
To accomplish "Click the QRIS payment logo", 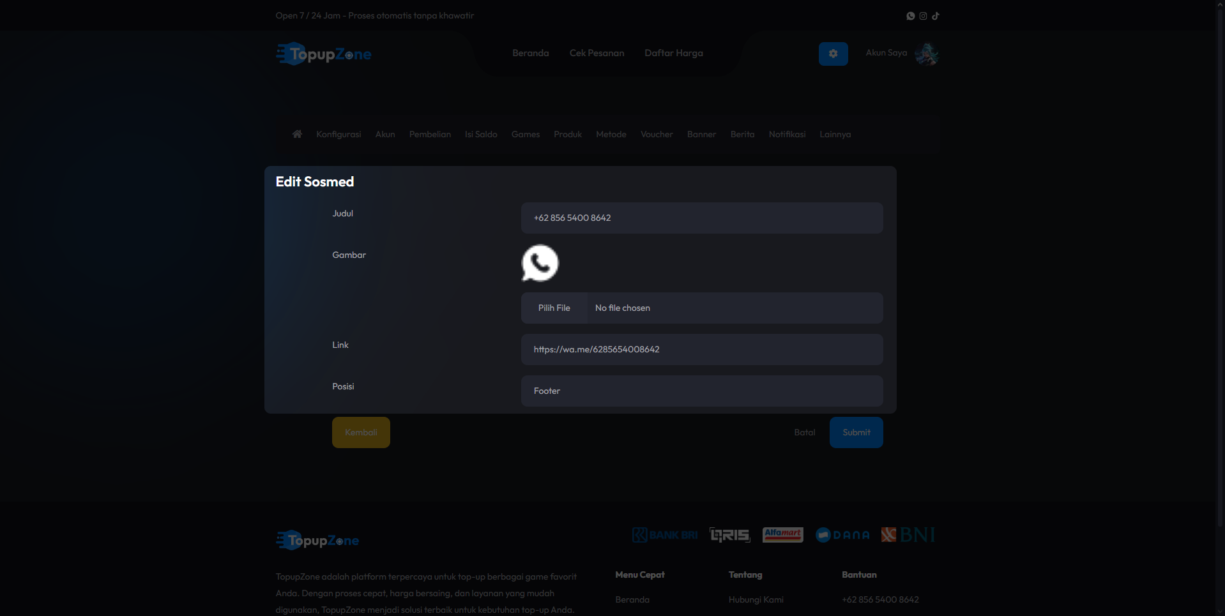I will click(x=730, y=535).
